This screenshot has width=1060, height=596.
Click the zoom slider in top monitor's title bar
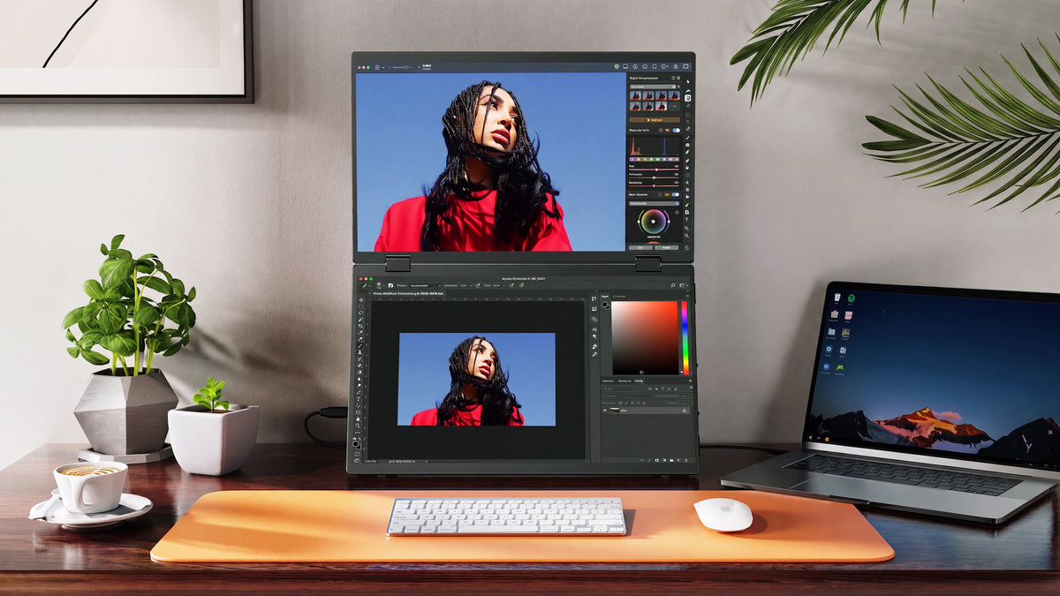[x=402, y=67]
